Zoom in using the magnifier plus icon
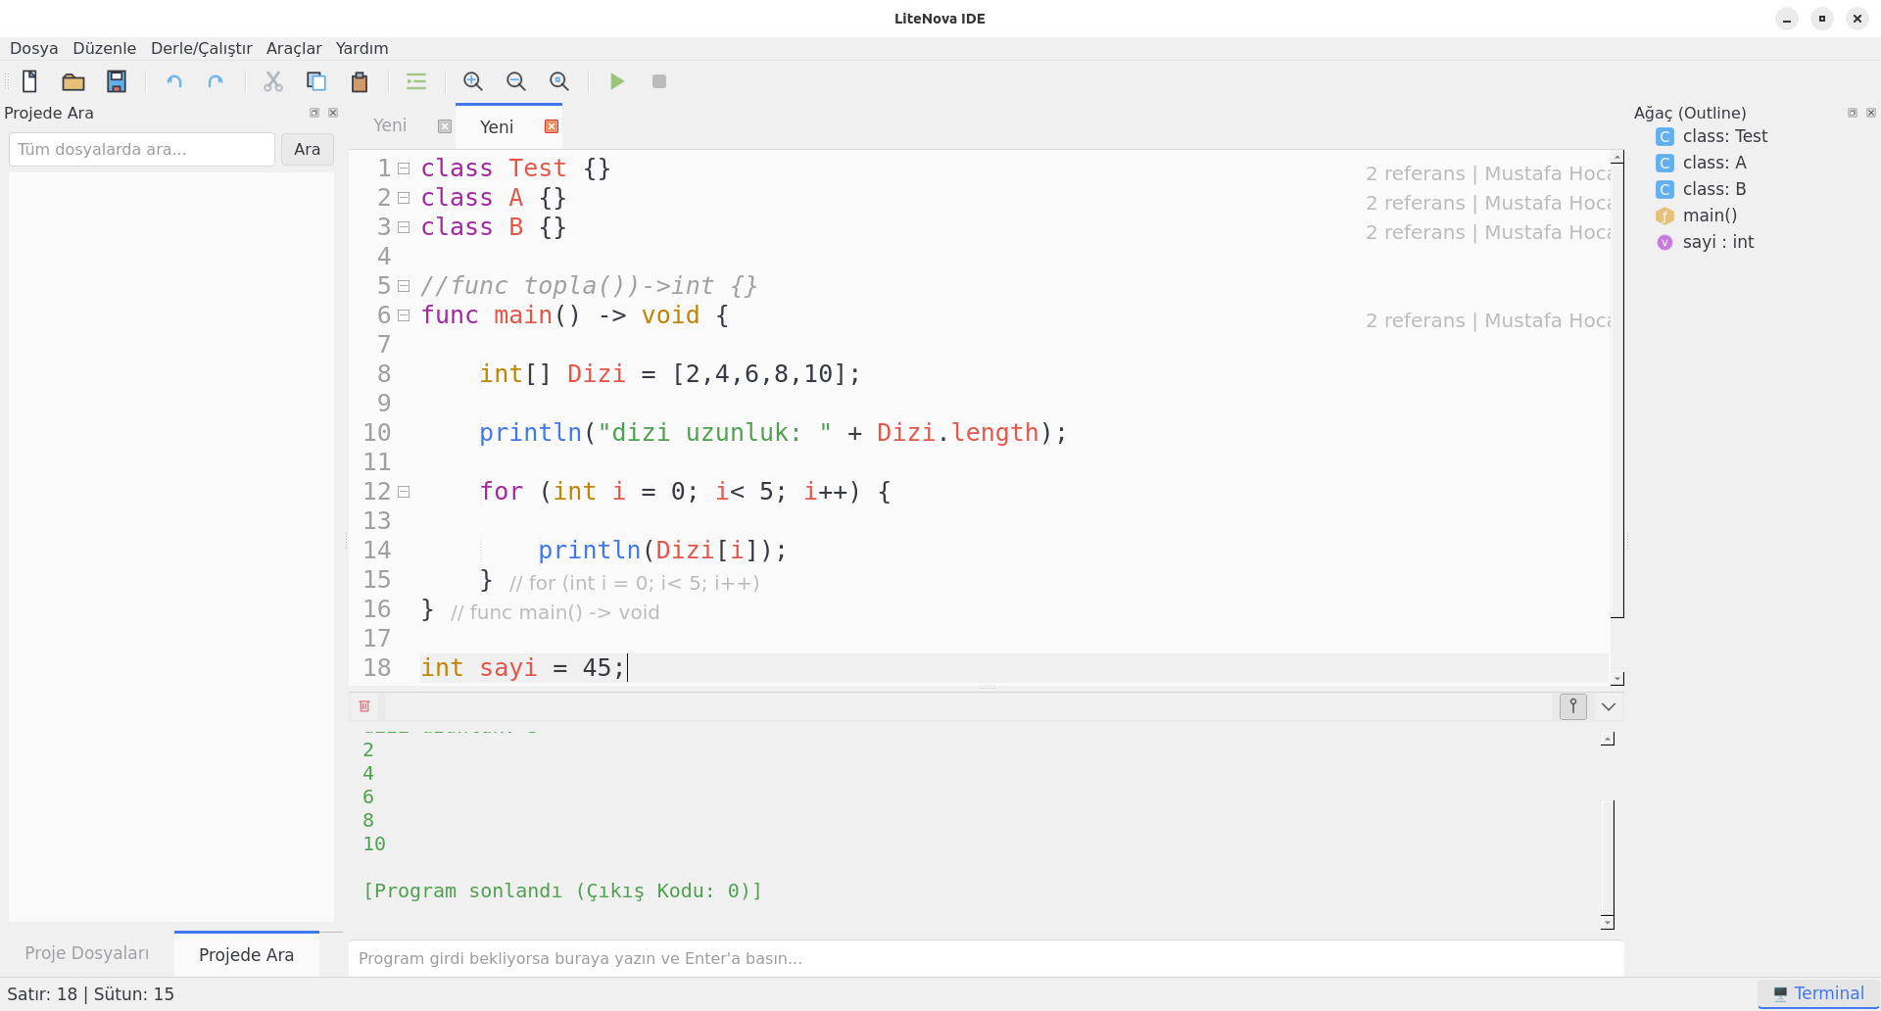The height and width of the screenshot is (1011, 1881). [473, 81]
